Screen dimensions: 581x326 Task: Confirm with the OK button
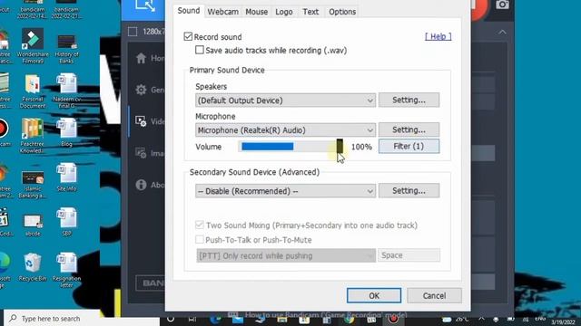pyautogui.click(x=374, y=296)
